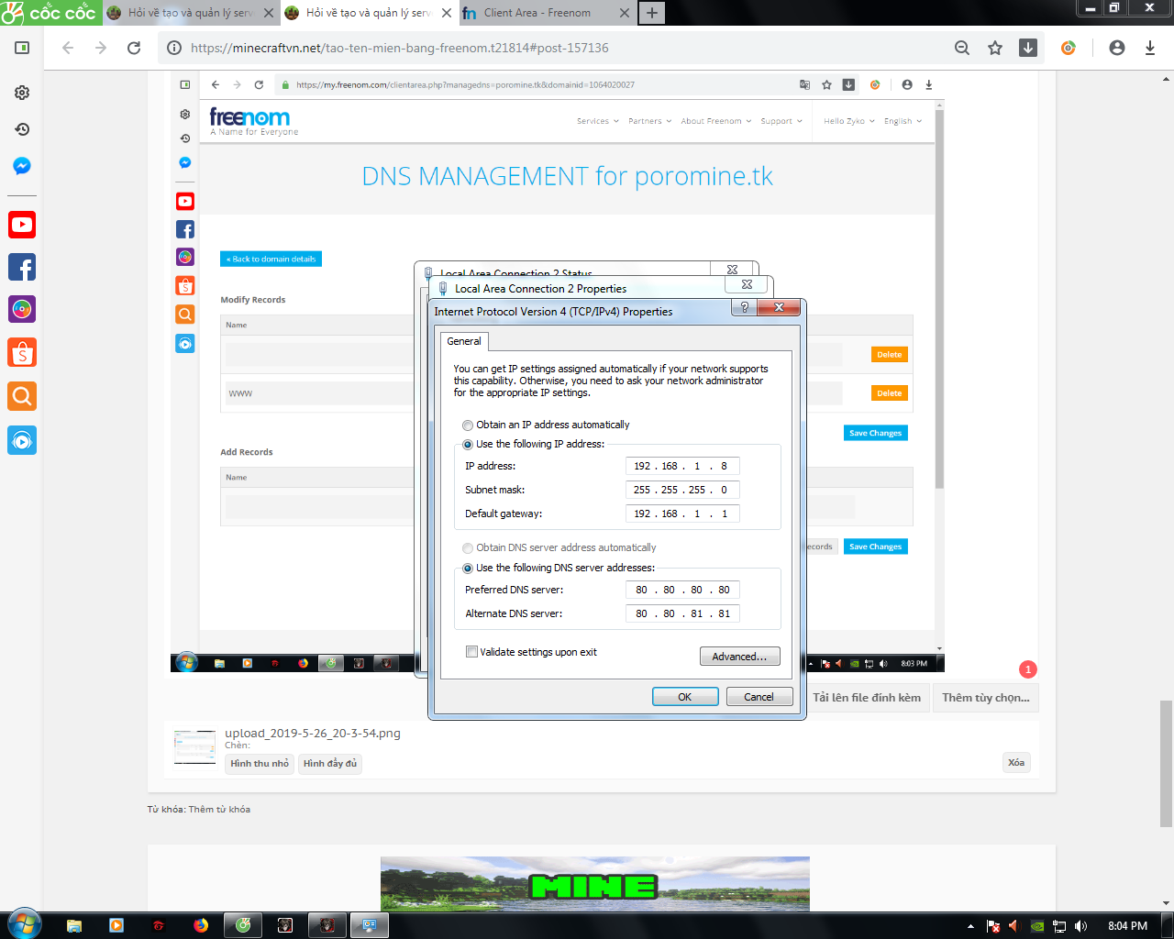The height and width of the screenshot is (939, 1174).
Task: View site information icon in address bar
Action: click(x=174, y=48)
